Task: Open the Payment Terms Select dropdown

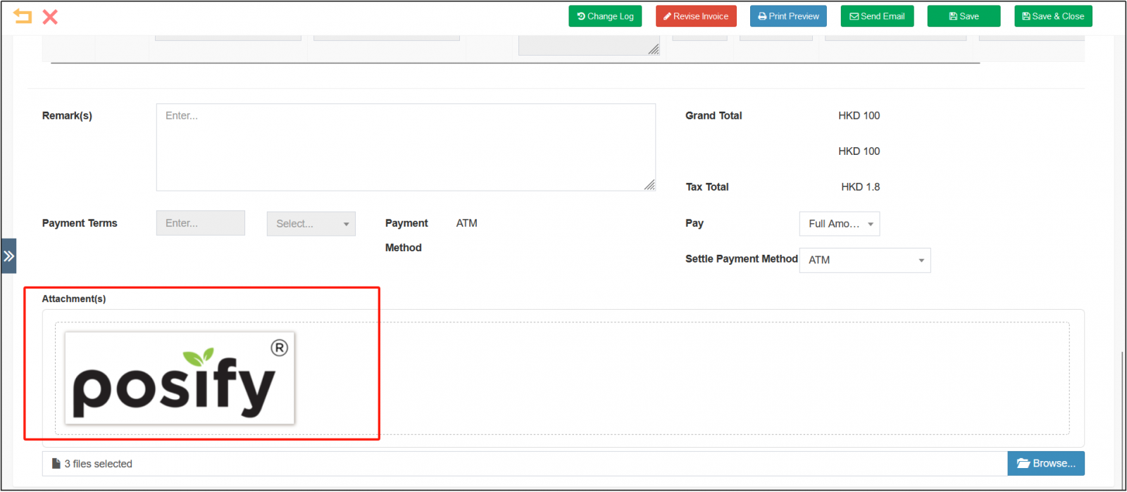Action: 311,224
